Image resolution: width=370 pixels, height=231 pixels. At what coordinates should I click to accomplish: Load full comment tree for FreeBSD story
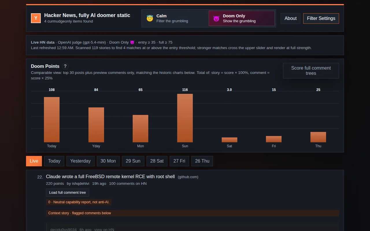click(67, 193)
